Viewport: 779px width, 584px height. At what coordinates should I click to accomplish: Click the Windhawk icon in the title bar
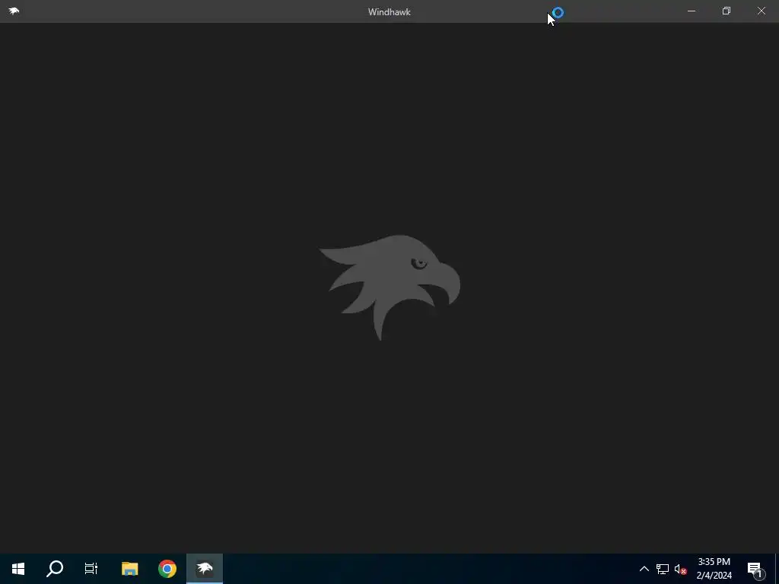14,11
